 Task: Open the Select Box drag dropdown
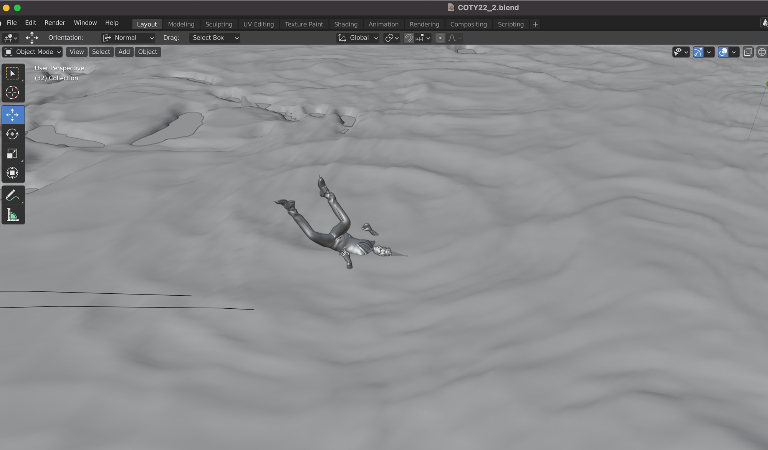tap(215, 38)
